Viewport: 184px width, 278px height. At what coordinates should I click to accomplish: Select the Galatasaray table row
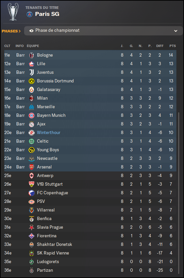tap(90, 90)
